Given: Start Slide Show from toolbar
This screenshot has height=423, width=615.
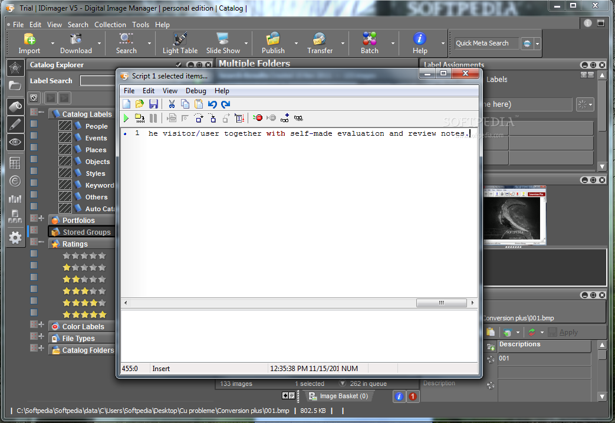Looking at the screenshot, I should (x=223, y=44).
